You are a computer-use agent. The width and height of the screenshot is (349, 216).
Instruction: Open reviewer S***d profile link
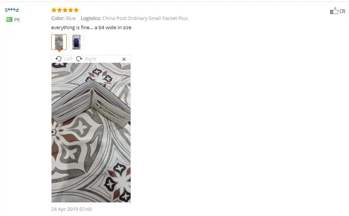[x=11, y=10]
